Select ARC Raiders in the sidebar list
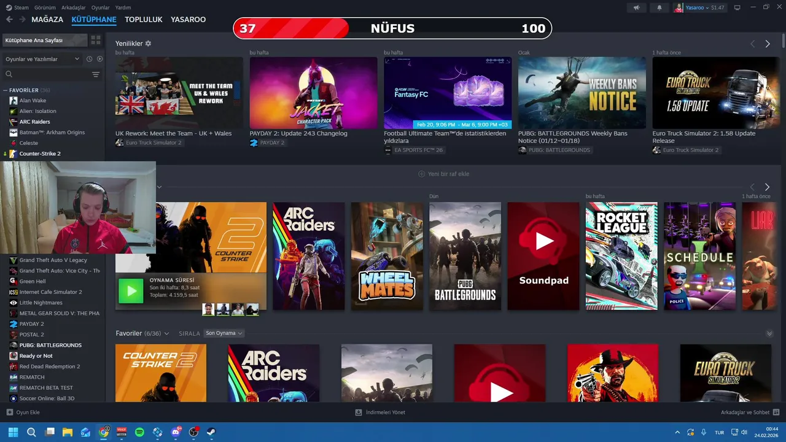Screen dimensions: 786x442 (34, 122)
